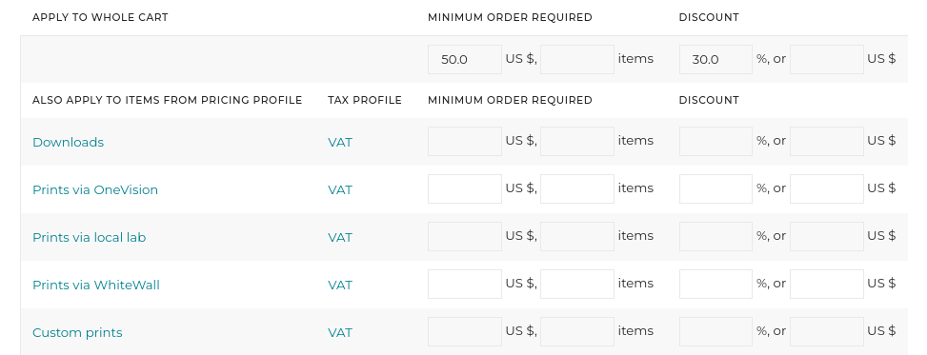Click Downloads row discount percent field
927x355 pixels.
tap(715, 141)
